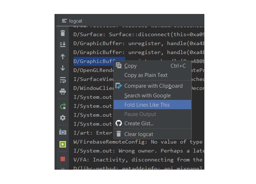Viewport: 256px width, 184px height.
Task: Open logcat settings via gear icon
Action: 63,118
